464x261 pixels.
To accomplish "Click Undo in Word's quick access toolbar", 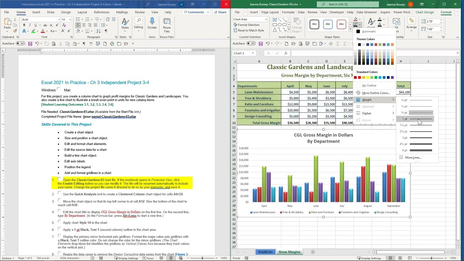I will (x=37, y=43).
